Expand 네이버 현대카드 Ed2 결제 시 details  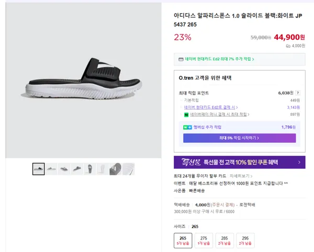210,107
